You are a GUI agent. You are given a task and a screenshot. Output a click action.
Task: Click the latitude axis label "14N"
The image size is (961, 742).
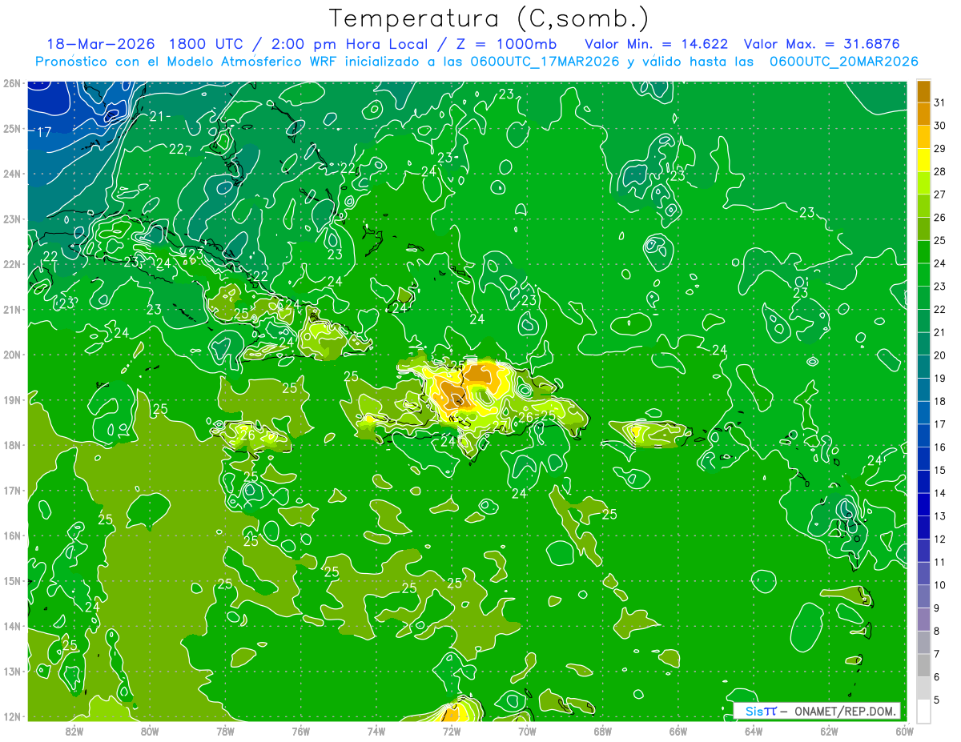click(x=12, y=626)
